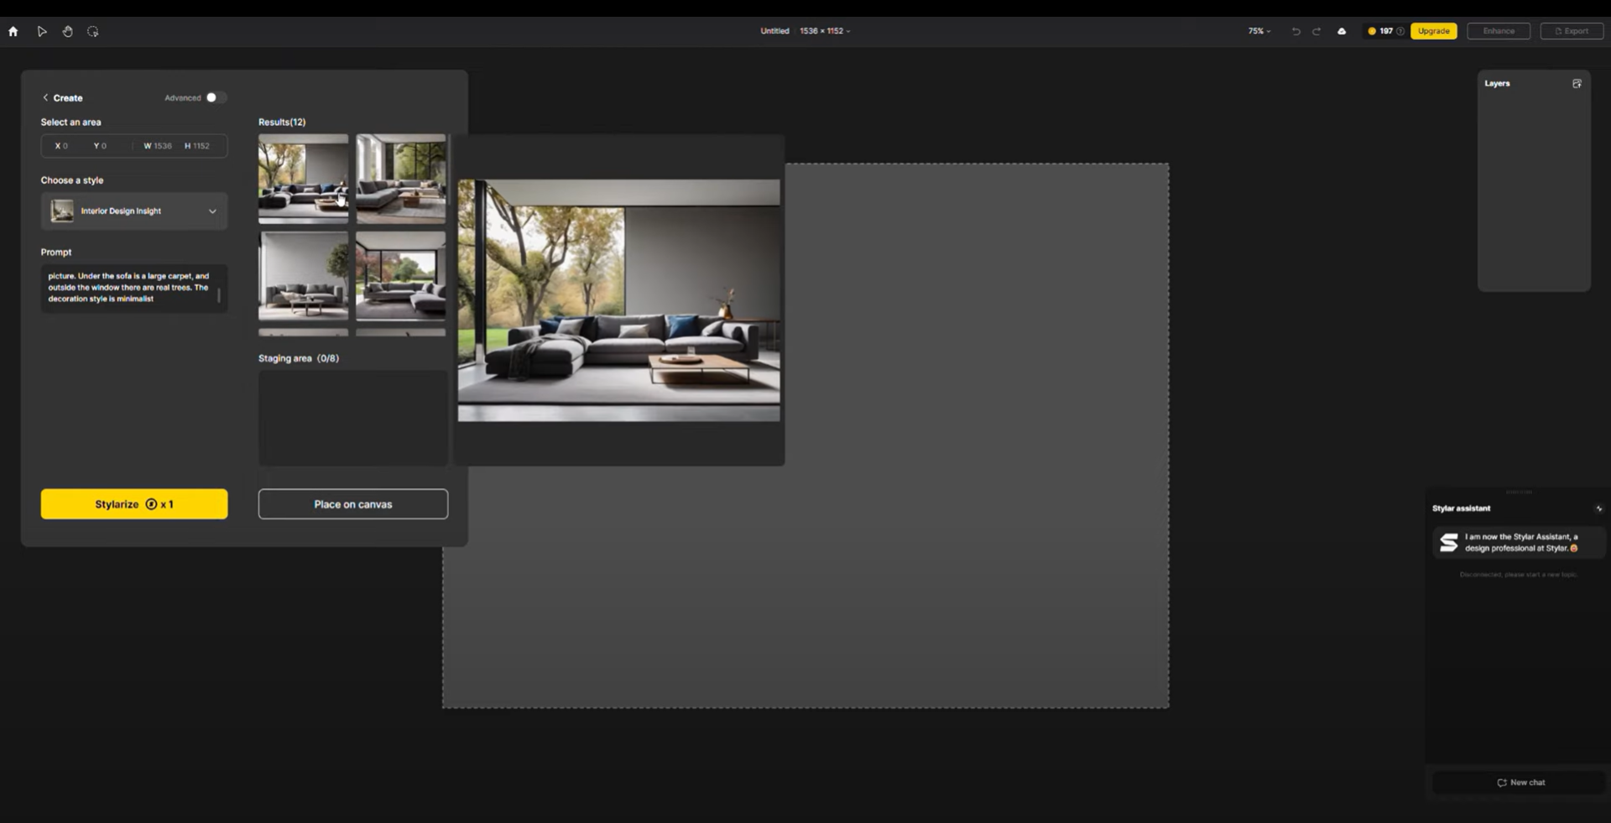Select the arrow pointer tool

click(x=42, y=32)
